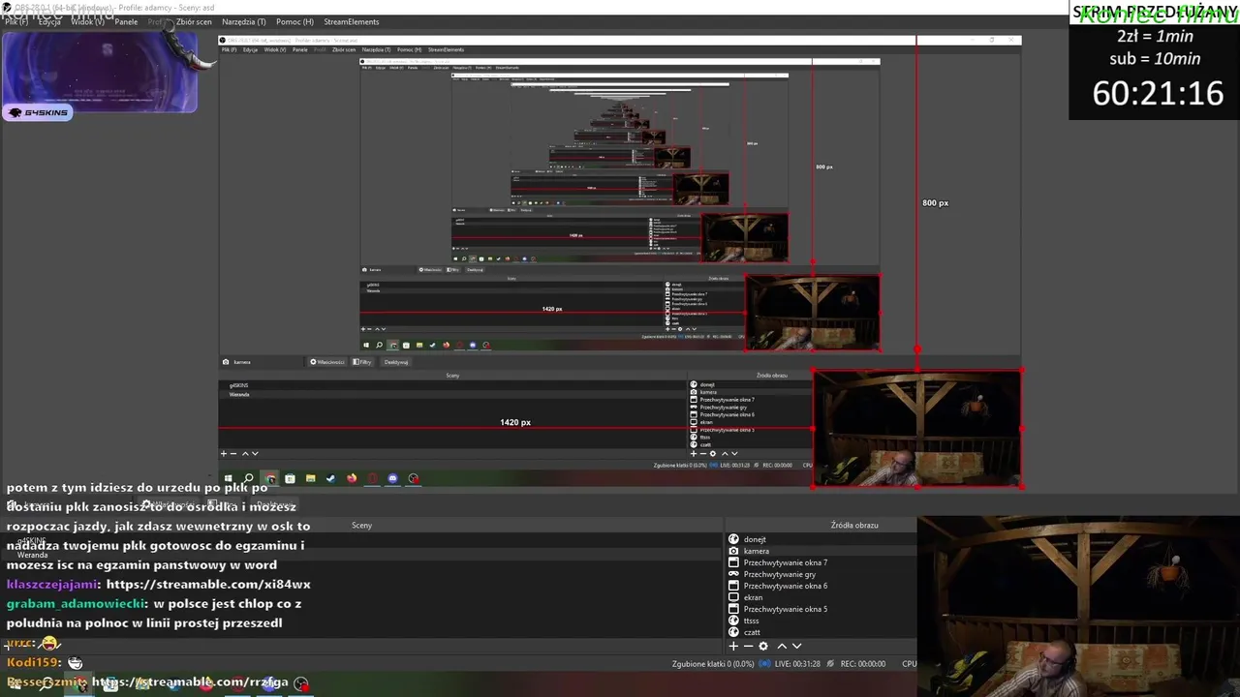Click the REC: 00:00:00 status text at the bottom

(x=862, y=664)
